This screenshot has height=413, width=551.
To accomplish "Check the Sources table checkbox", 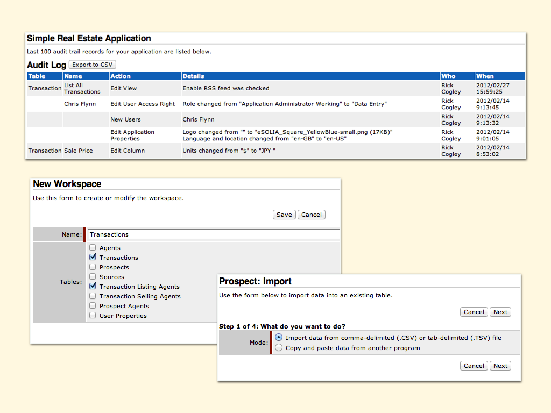I will (93, 277).
